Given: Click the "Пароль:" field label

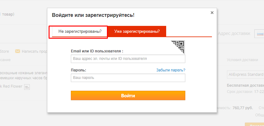Looking at the screenshot, I should (79, 70).
